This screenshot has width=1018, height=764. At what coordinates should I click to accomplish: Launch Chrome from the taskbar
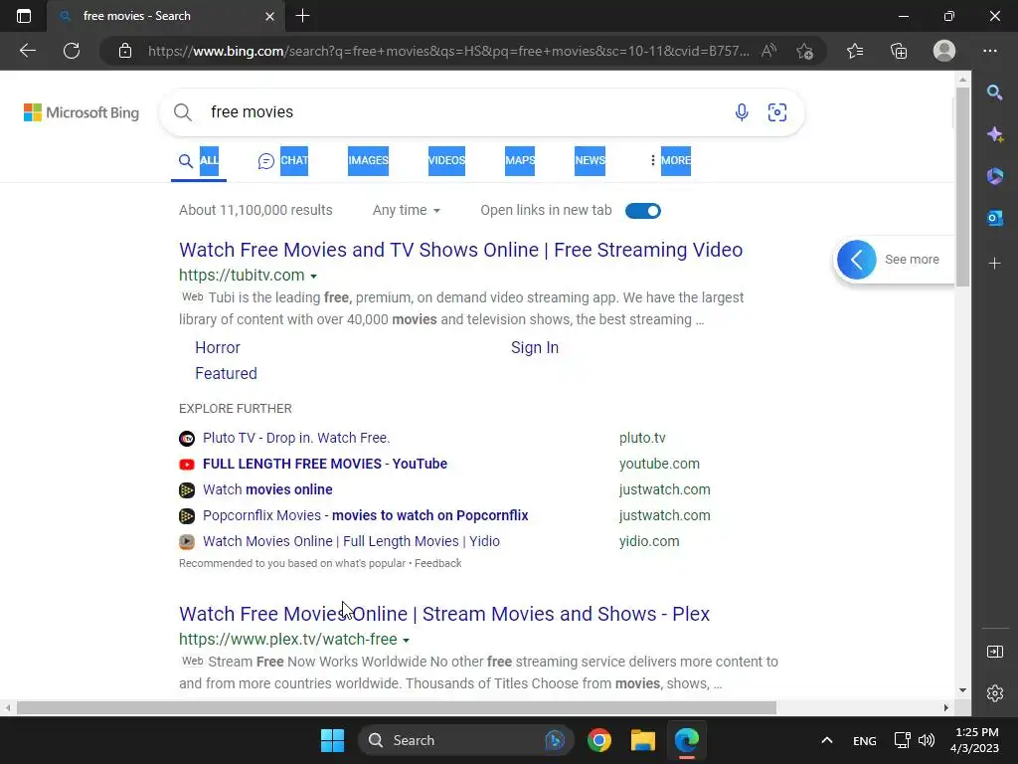[599, 740]
